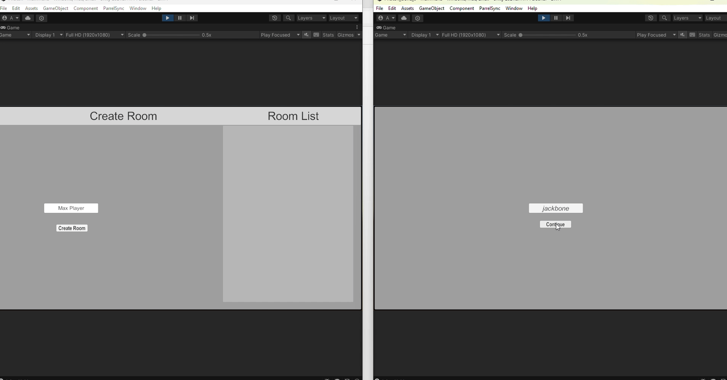Click Room List heading text

coord(293,116)
